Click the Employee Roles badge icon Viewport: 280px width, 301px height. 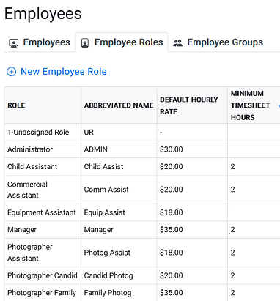coord(85,43)
